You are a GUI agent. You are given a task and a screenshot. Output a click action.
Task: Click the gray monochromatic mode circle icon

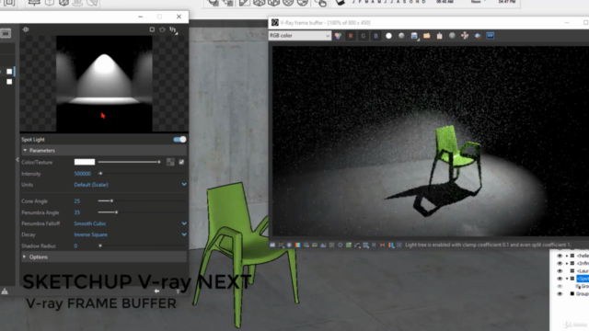[x=401, y=36]
